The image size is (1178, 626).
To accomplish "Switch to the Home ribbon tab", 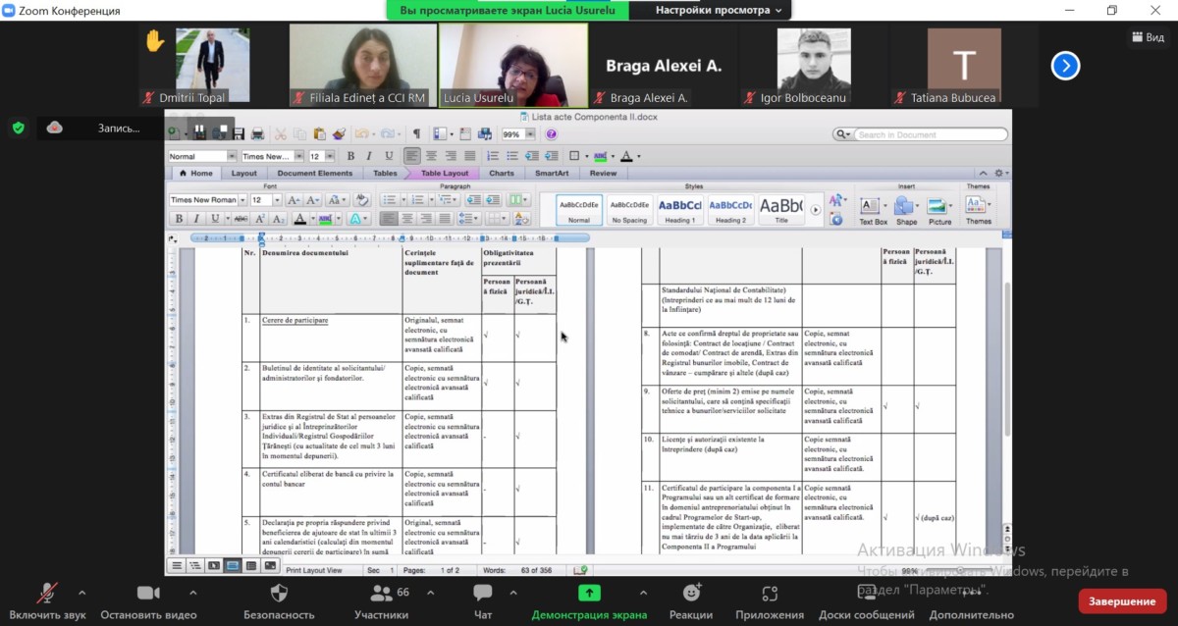I will (x=196, y=174).
